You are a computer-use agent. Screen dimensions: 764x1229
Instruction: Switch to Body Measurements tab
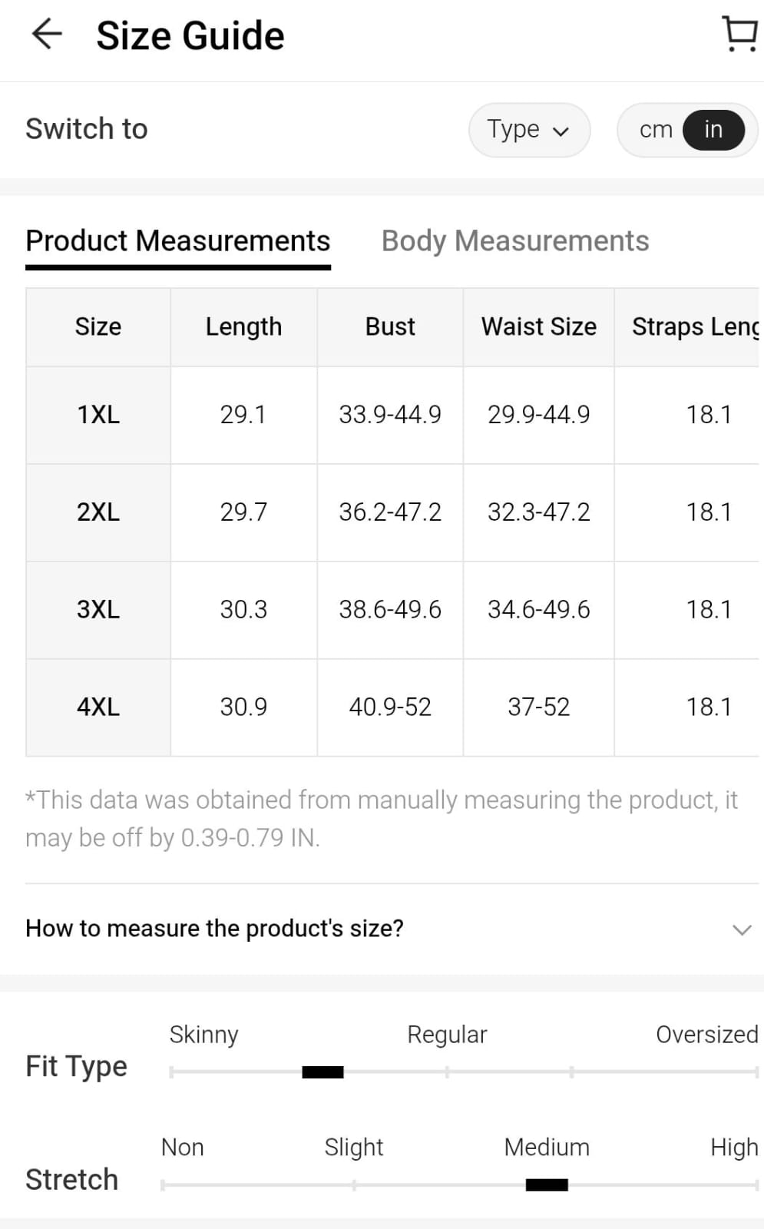pyautogui.click(x=515, y=241)
